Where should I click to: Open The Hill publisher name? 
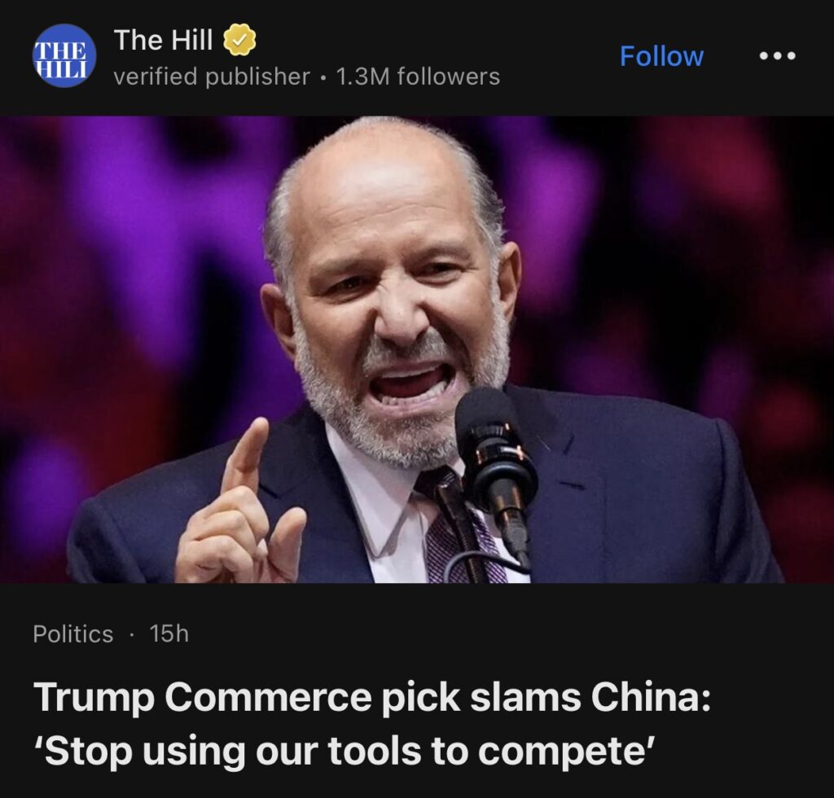163,40
